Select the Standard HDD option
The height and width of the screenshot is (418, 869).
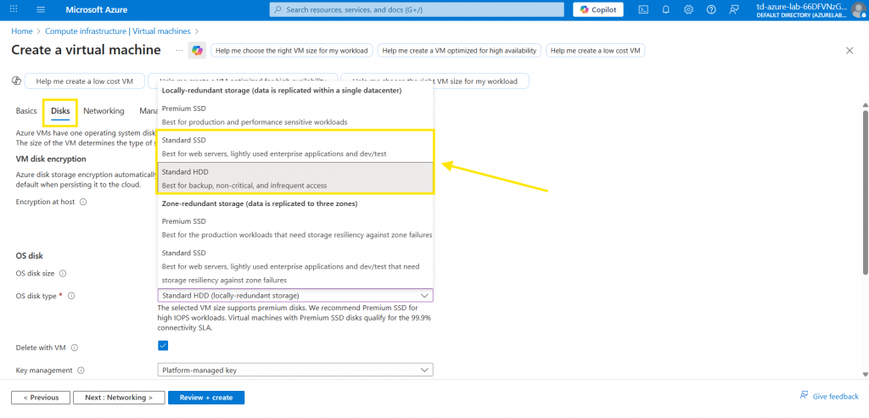295,178
